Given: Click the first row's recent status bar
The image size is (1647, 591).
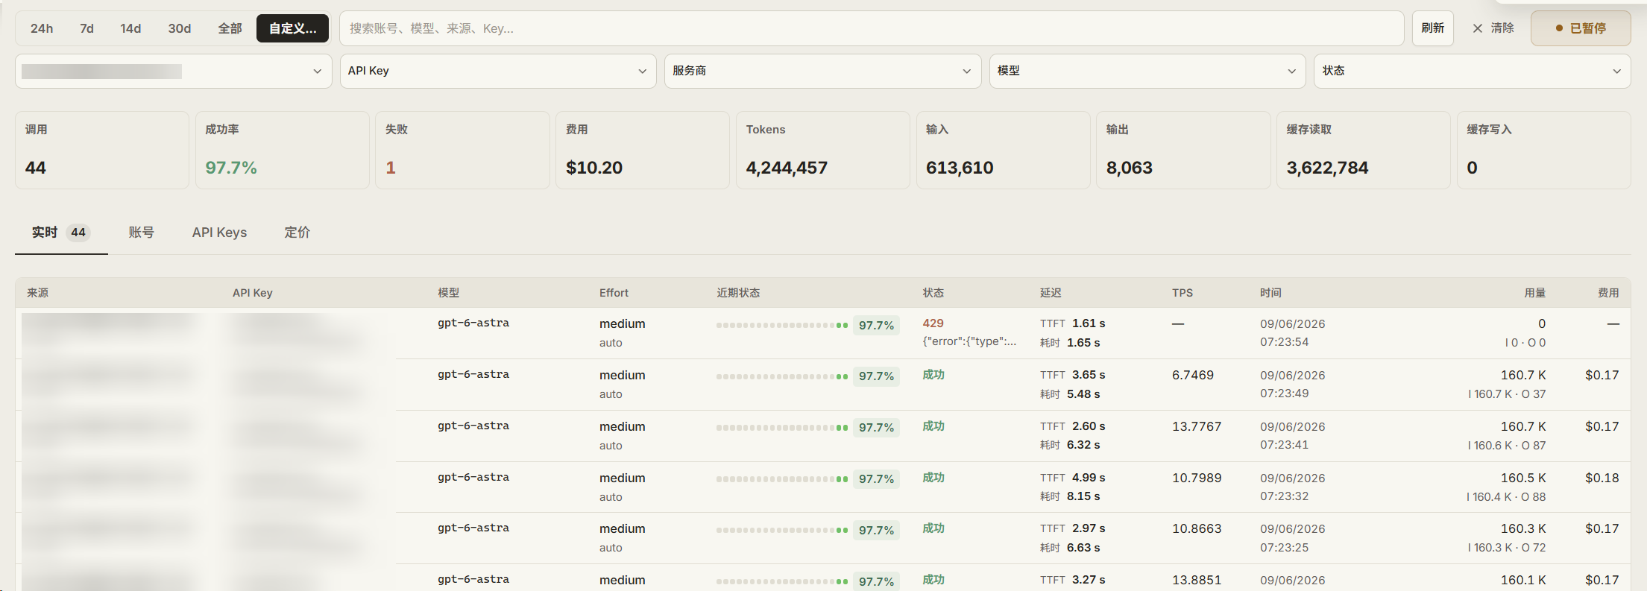Looking at the screenshot, I should pyautogui.click(x=782, y=326).
